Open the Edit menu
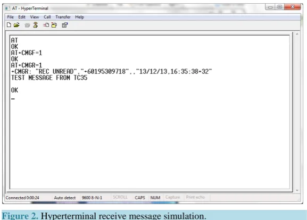 22,17
